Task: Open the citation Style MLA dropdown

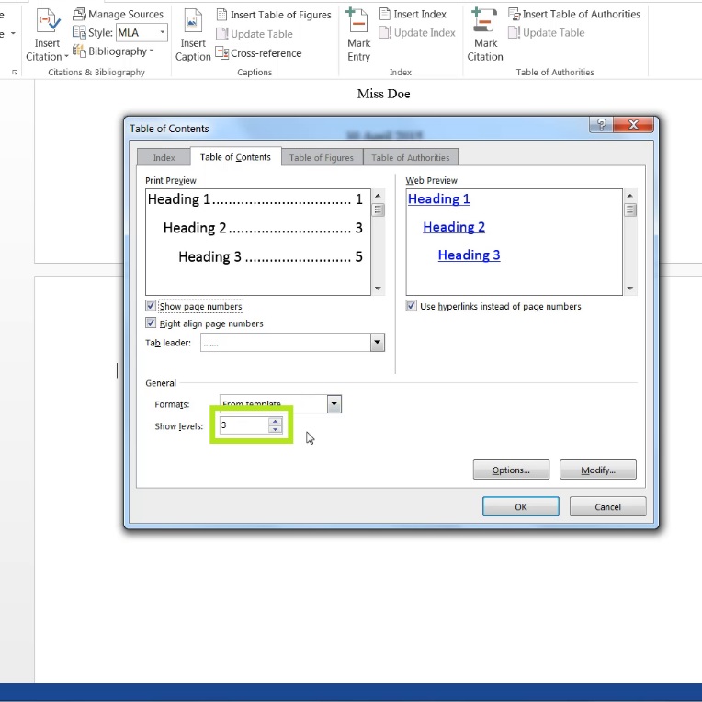Action: [x=162, y=33]
